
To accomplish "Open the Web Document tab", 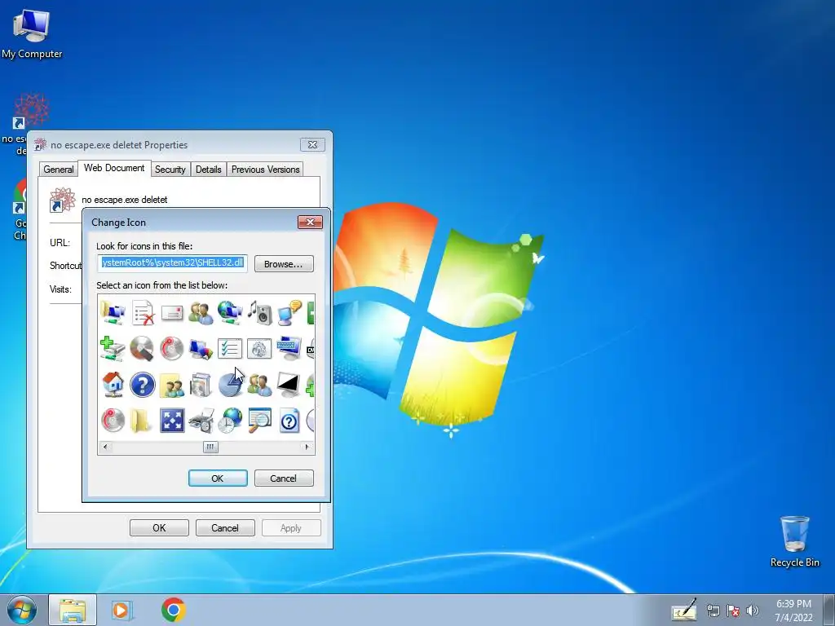I will [x=114, y=168].
